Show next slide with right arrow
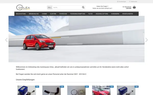This screenshot has height=95, width=153. click(x=146, y=40)
